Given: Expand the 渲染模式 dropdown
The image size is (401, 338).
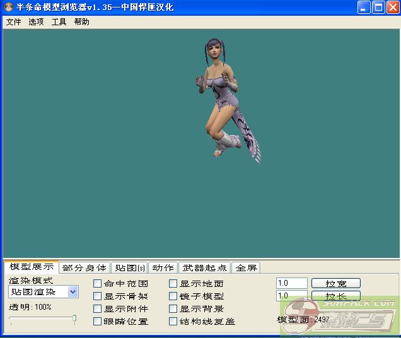Looking at the screenshot, I should click(73, 292).
